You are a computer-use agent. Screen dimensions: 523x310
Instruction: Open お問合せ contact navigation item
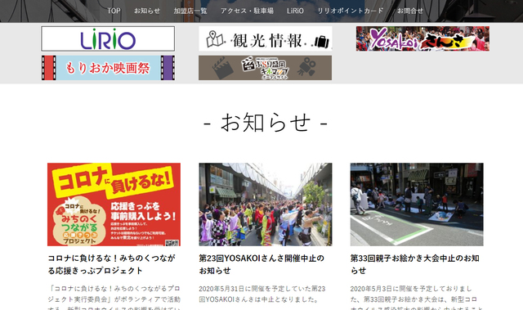pyautogui.click(x=410, y=11)
